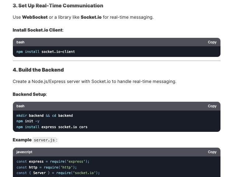Viewport: 226px width, 177px height.
Task: Click the "const { Server }" require line
Action: tap(58, 173)
